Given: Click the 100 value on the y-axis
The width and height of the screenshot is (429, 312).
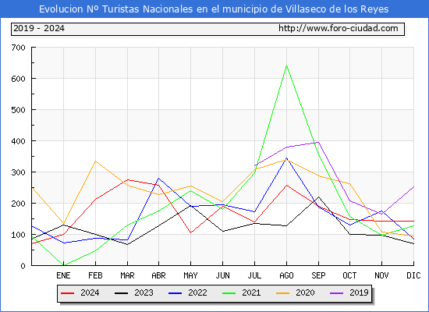Looking at the screenshot, I should tap(19, 235).
